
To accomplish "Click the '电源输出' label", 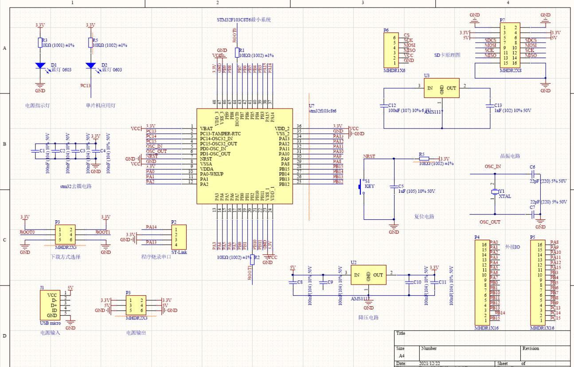I will 136,332.
